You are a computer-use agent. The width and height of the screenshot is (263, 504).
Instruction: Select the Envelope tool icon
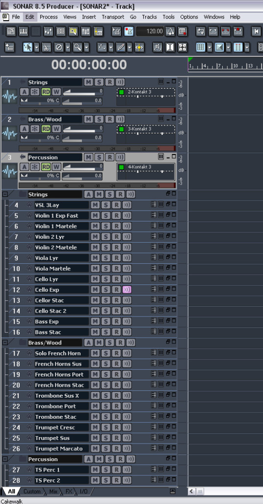point(102,47)
